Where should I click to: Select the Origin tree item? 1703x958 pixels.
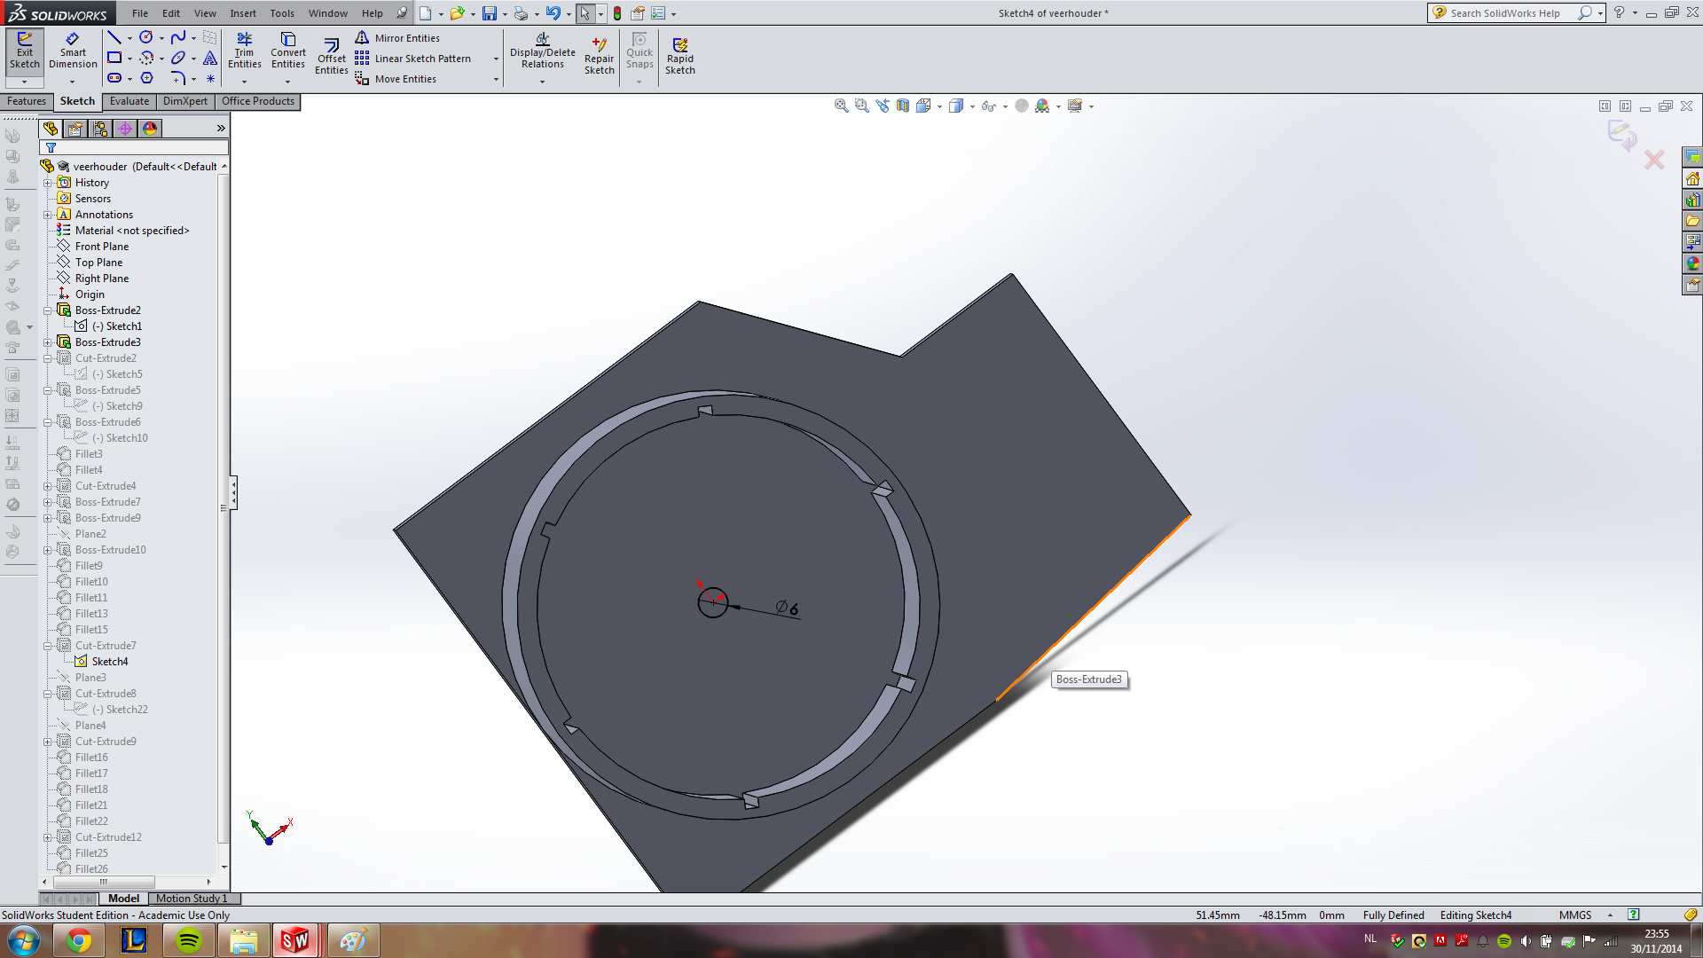[90, 294]
